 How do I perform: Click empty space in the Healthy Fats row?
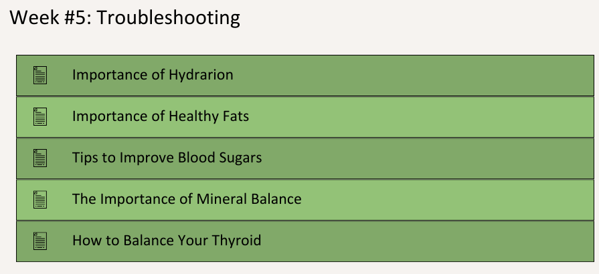pyautogui.click(x=420, y=117)
